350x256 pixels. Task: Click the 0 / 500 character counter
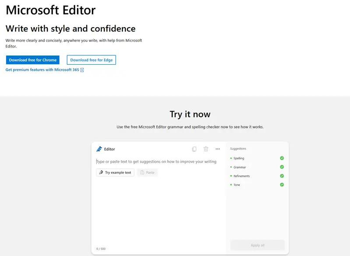click(x=101, y=249)
